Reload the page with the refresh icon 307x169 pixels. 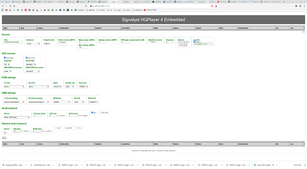(10, 6)
